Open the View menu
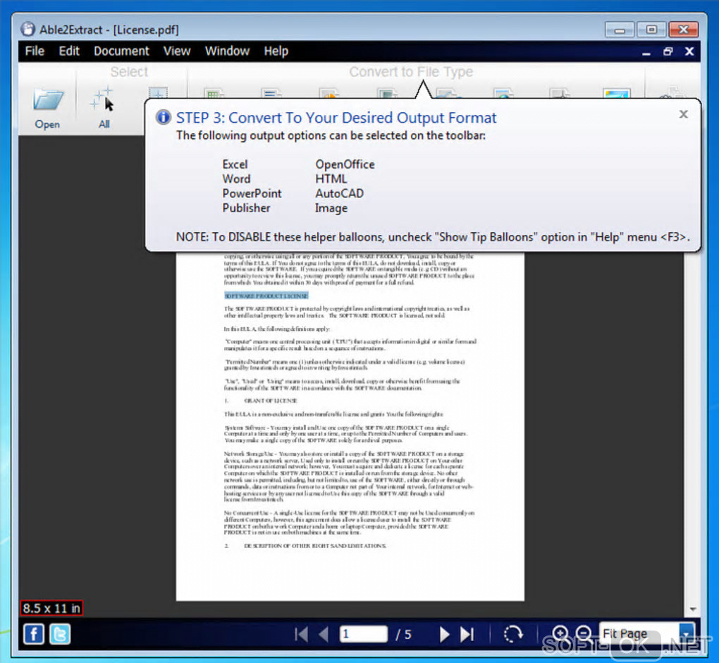The image size is (719, 663). coord(177,51)
